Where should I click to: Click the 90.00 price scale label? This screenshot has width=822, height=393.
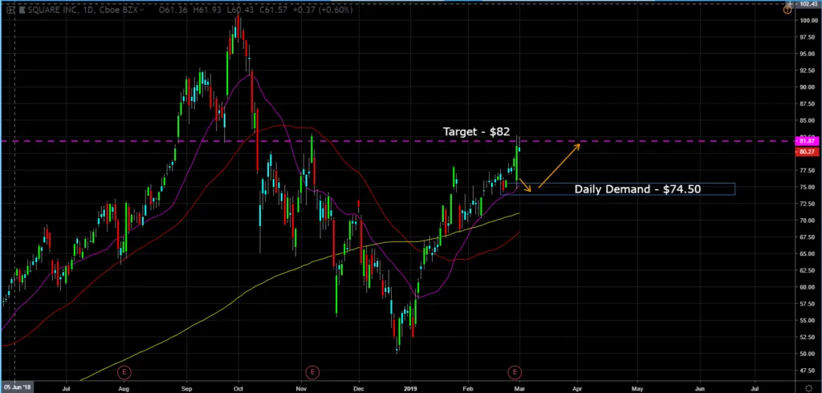pos(808,87)
